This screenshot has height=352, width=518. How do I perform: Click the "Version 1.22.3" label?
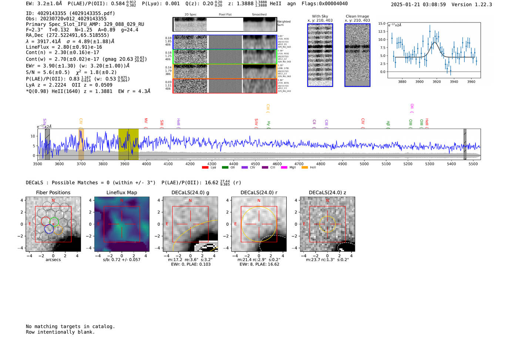pos(472,4)
